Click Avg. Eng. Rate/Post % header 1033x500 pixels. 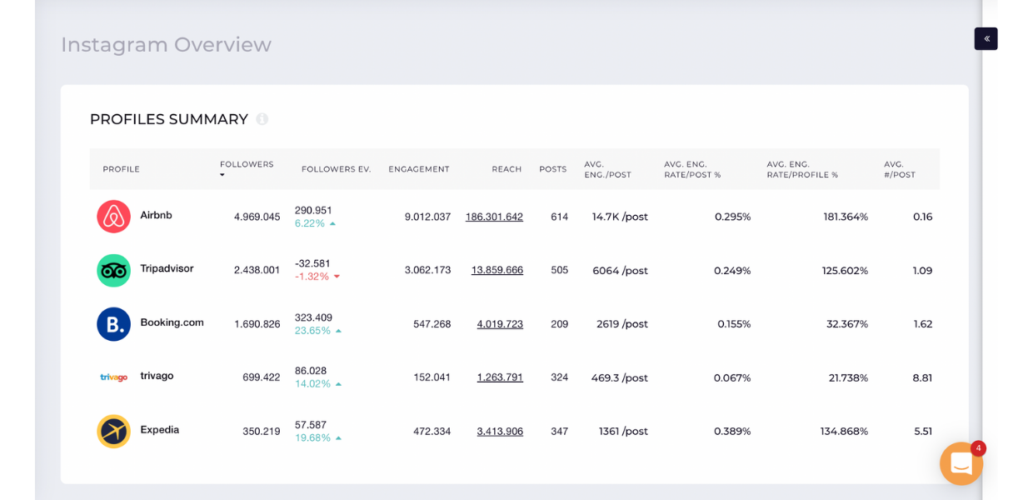(692, 169)
